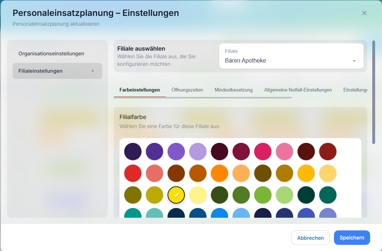This screenshot has width=382, height=251.
Task: Click the Abbrechen button
Action: pyautogui.click(x=311, y=238)
